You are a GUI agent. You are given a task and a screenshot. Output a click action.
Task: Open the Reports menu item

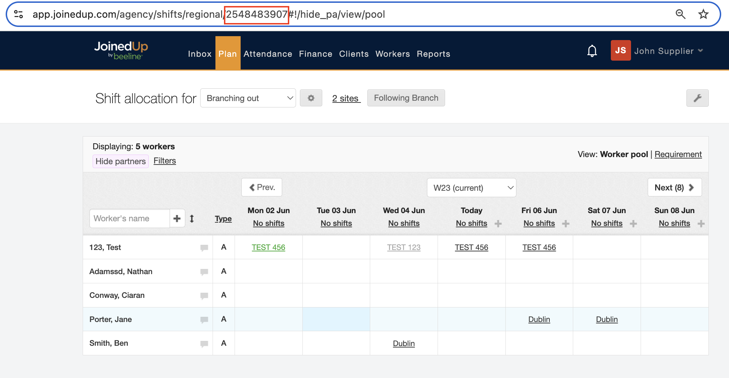(x=433, y=54)
